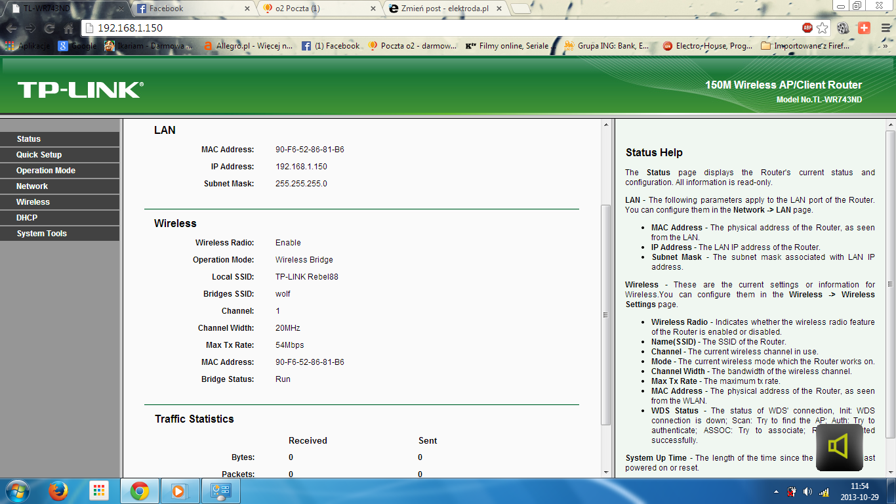The height and width of the screenshot is (504, 896).
Task: Click the film-reel extension icon
Action: pyautogui.click(x=844, y=28)
